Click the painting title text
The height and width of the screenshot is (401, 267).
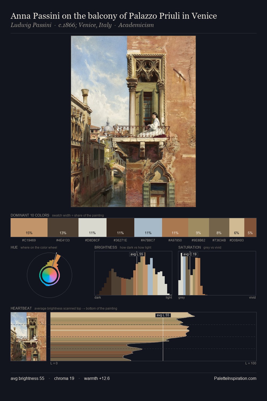tap(114, 16)
